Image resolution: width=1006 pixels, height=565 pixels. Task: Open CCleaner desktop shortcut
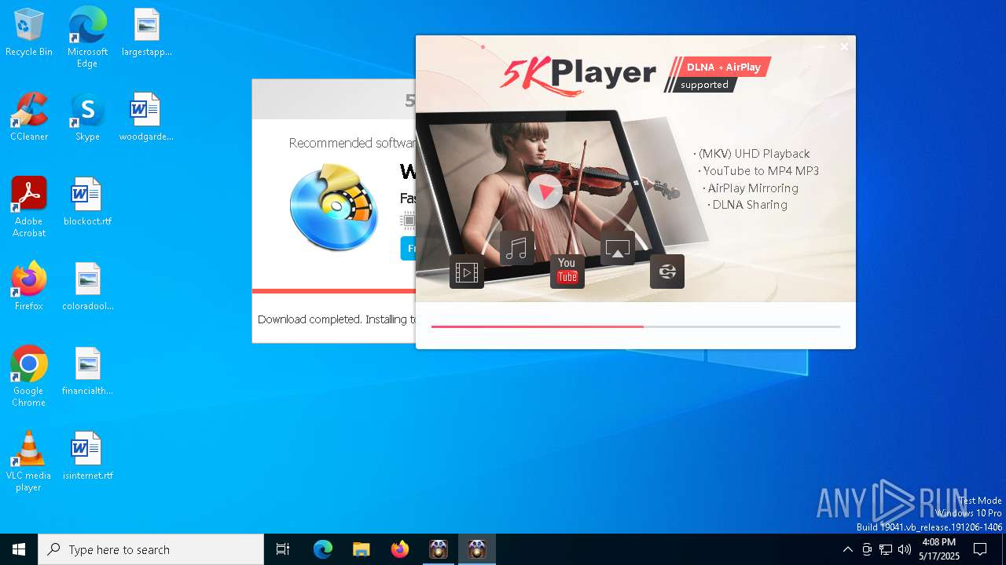(29, 117)
